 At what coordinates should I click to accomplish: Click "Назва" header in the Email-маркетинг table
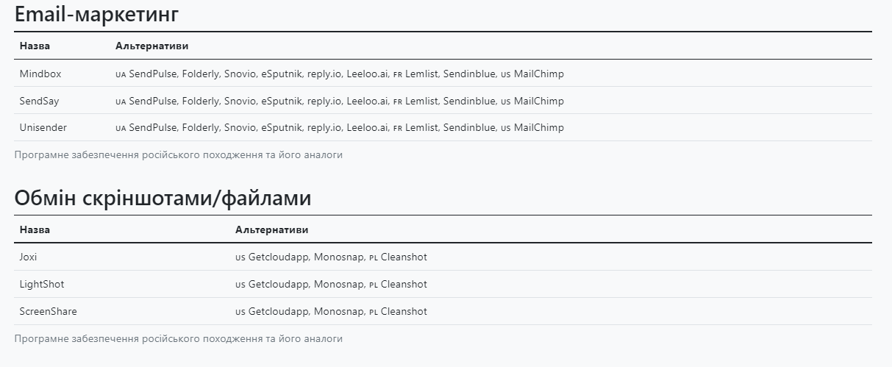pos(35,46)
